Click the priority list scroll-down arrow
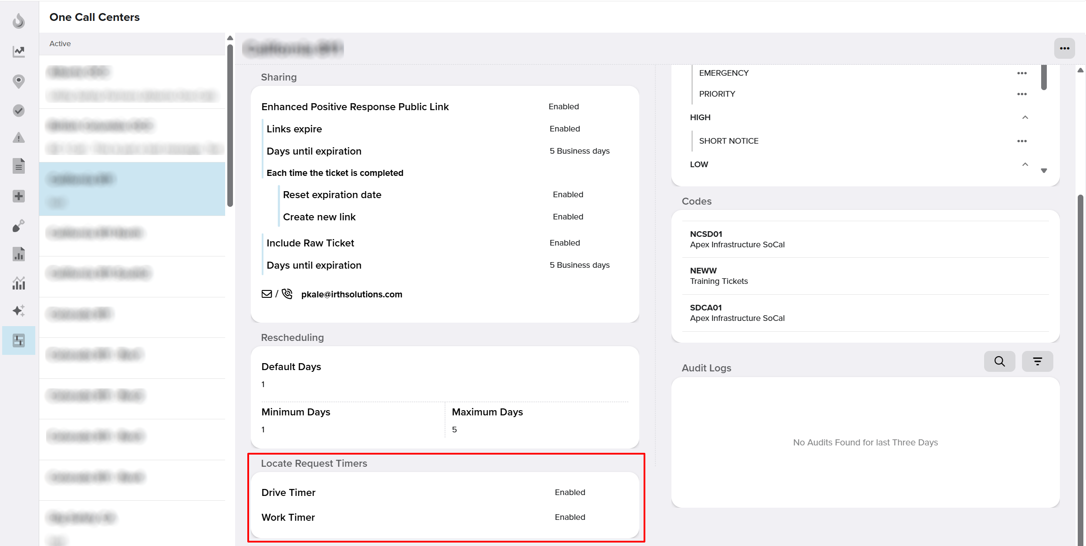This screenshot has height=546, width=1086. tap(1044, 171)
